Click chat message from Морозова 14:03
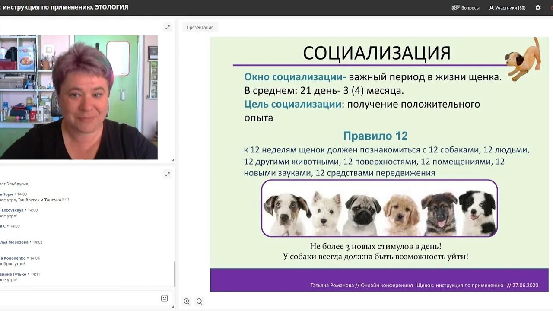Screen dimensions: 553x311 [x=21, y=242]
